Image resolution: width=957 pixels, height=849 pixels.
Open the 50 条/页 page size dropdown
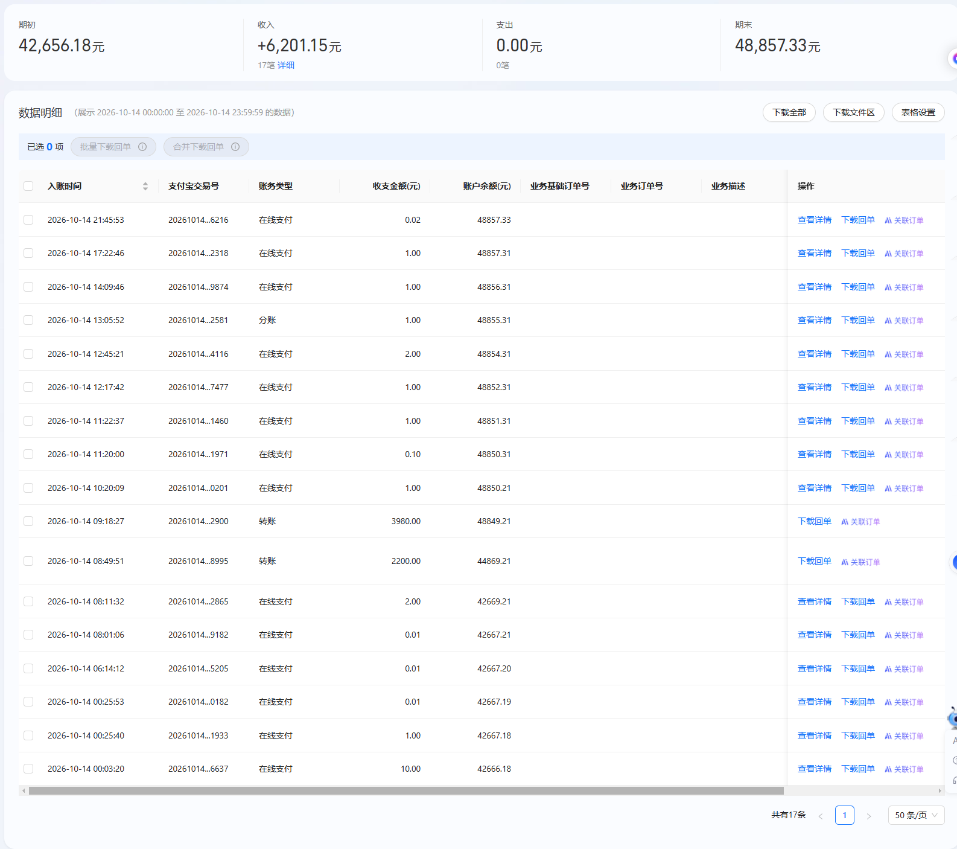coord(916,815)
